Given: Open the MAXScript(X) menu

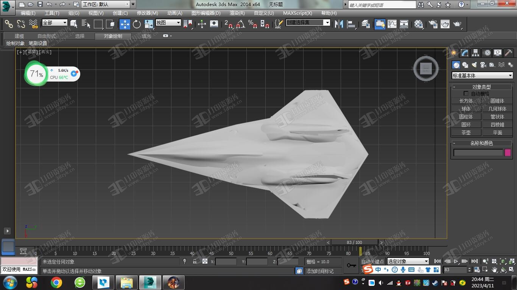Looking at the screenshot, I should [x=297, y=13].
